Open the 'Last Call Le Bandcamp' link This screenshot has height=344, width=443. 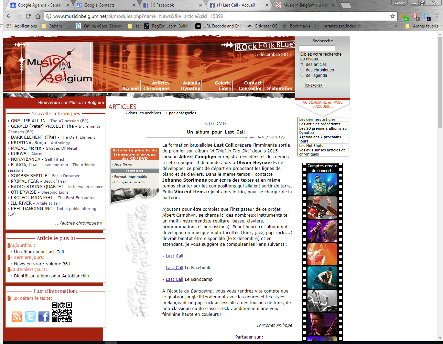174,279
